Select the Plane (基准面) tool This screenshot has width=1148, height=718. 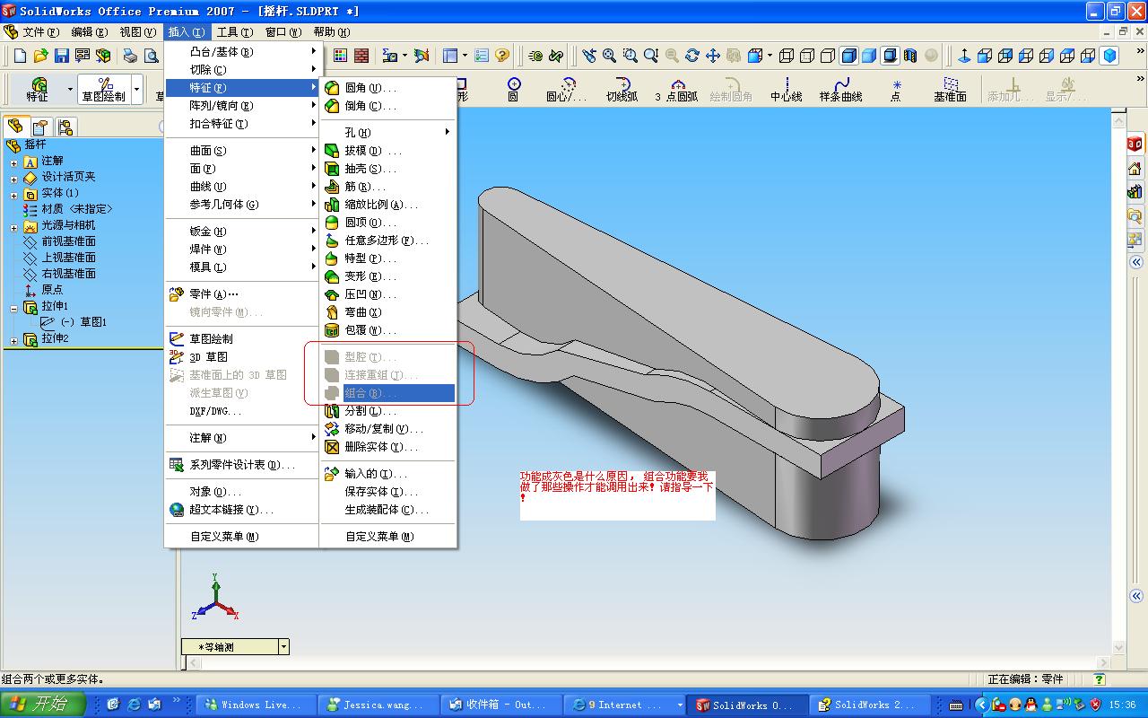950,89
